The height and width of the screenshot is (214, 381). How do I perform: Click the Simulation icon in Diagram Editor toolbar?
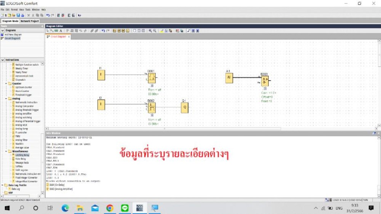pos(178,31)
